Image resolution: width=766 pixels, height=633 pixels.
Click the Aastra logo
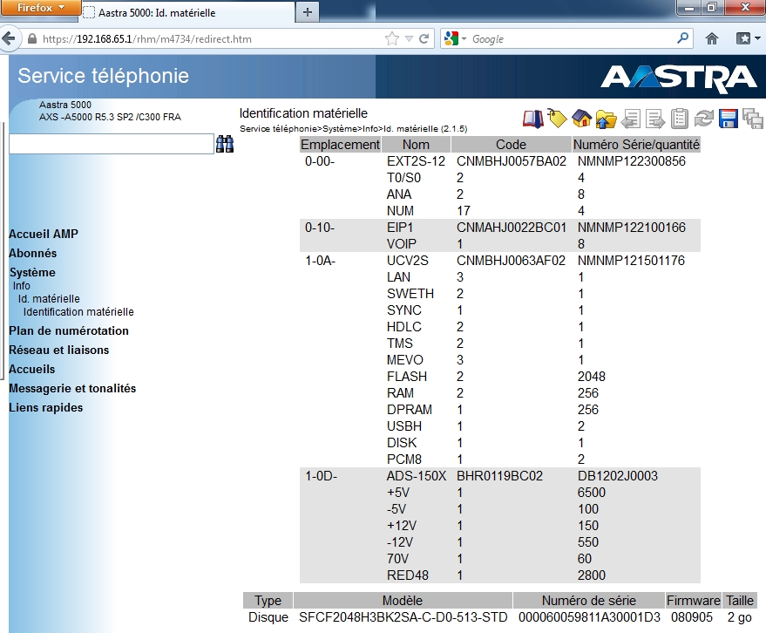[679, 78]
